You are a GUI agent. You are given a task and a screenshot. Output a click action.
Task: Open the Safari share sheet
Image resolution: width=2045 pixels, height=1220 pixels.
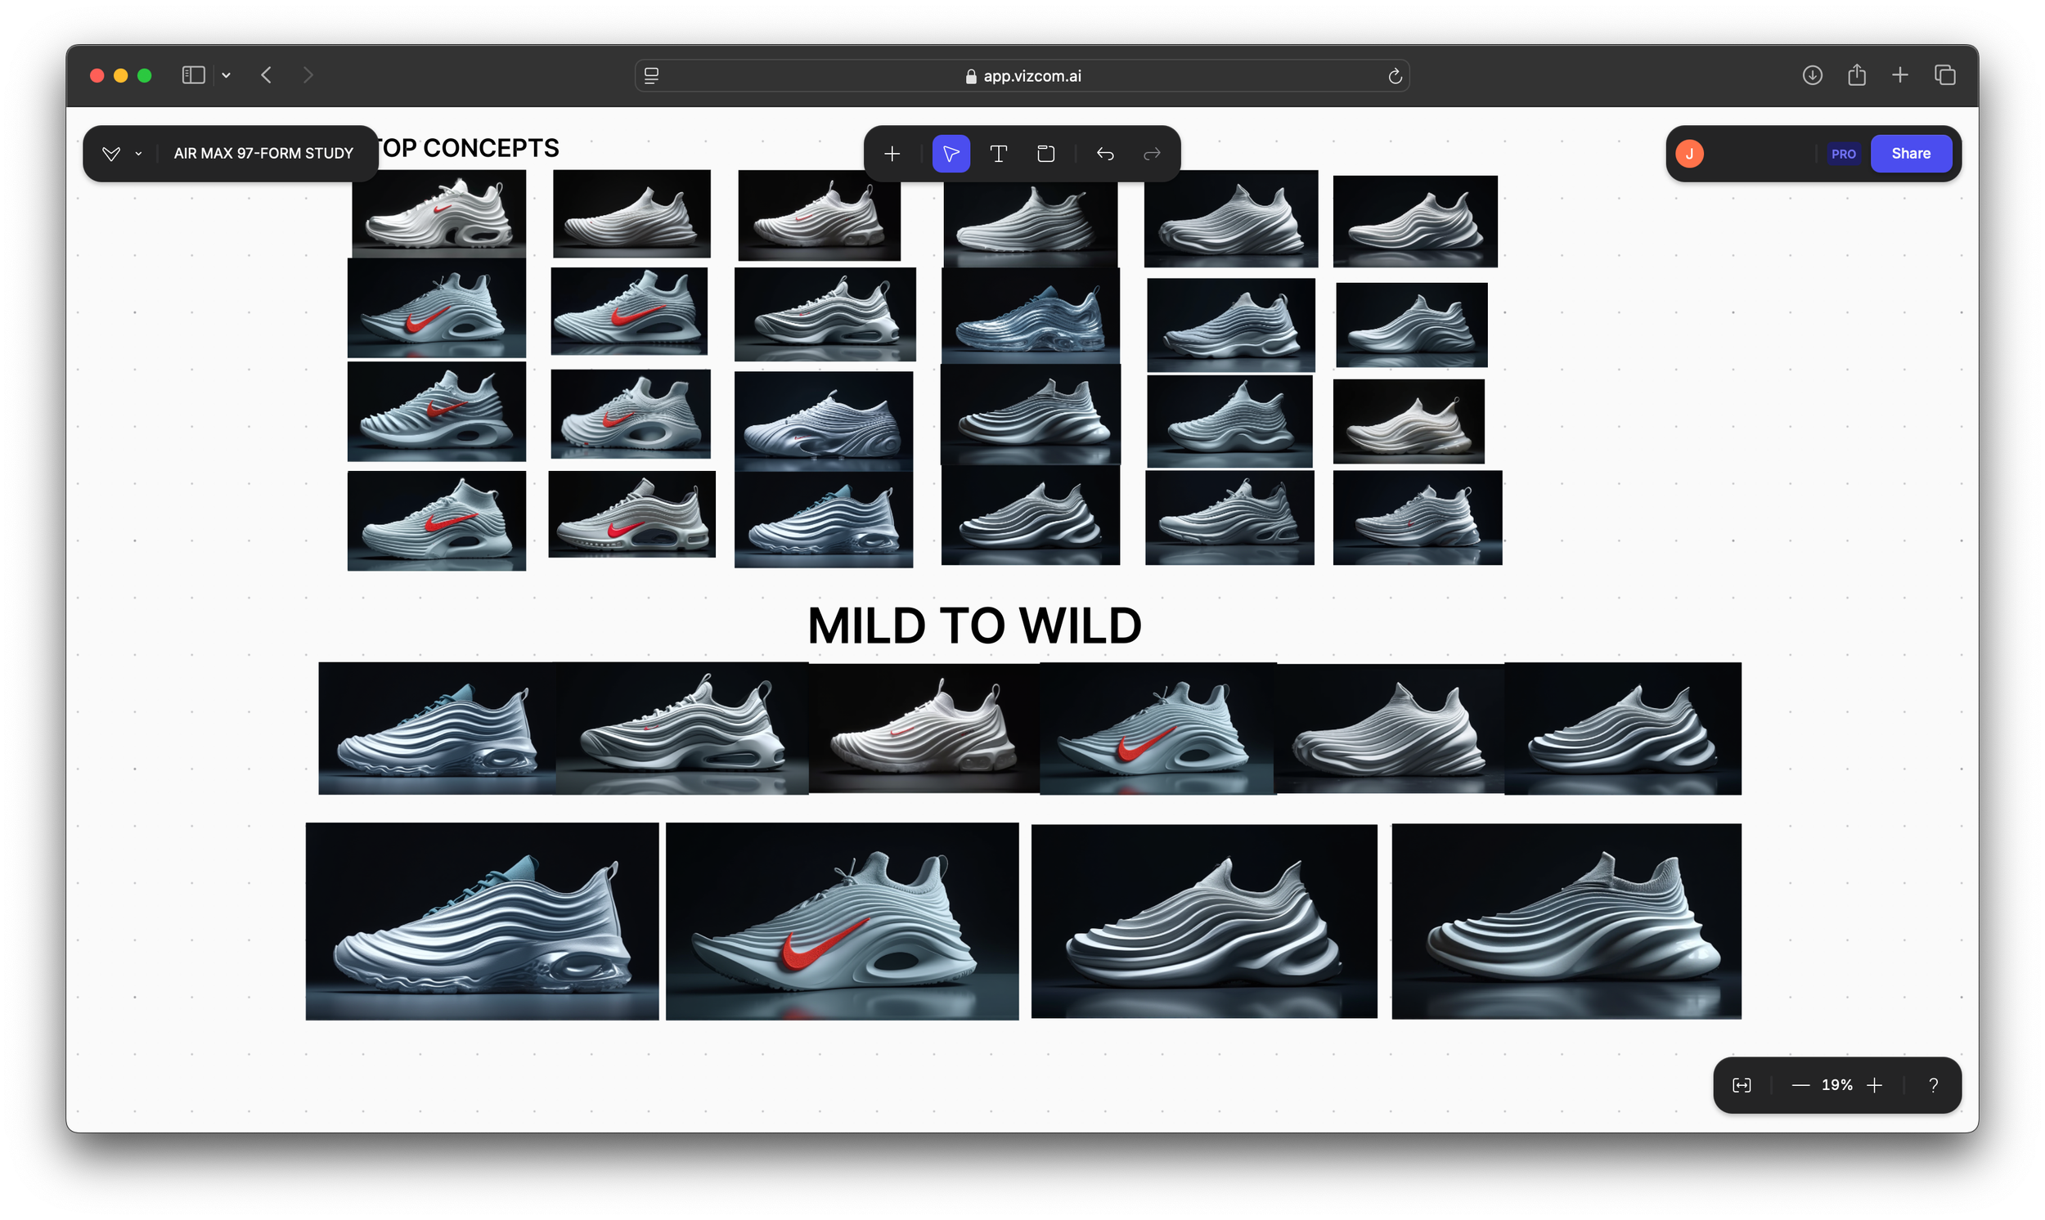click(1856, 75)
